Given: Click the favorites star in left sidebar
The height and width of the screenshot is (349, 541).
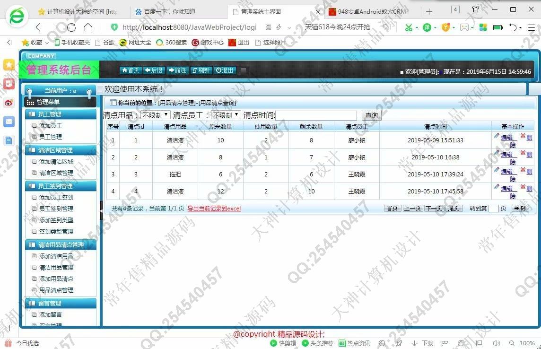Looking at the screenshot, I should [9, 64].
